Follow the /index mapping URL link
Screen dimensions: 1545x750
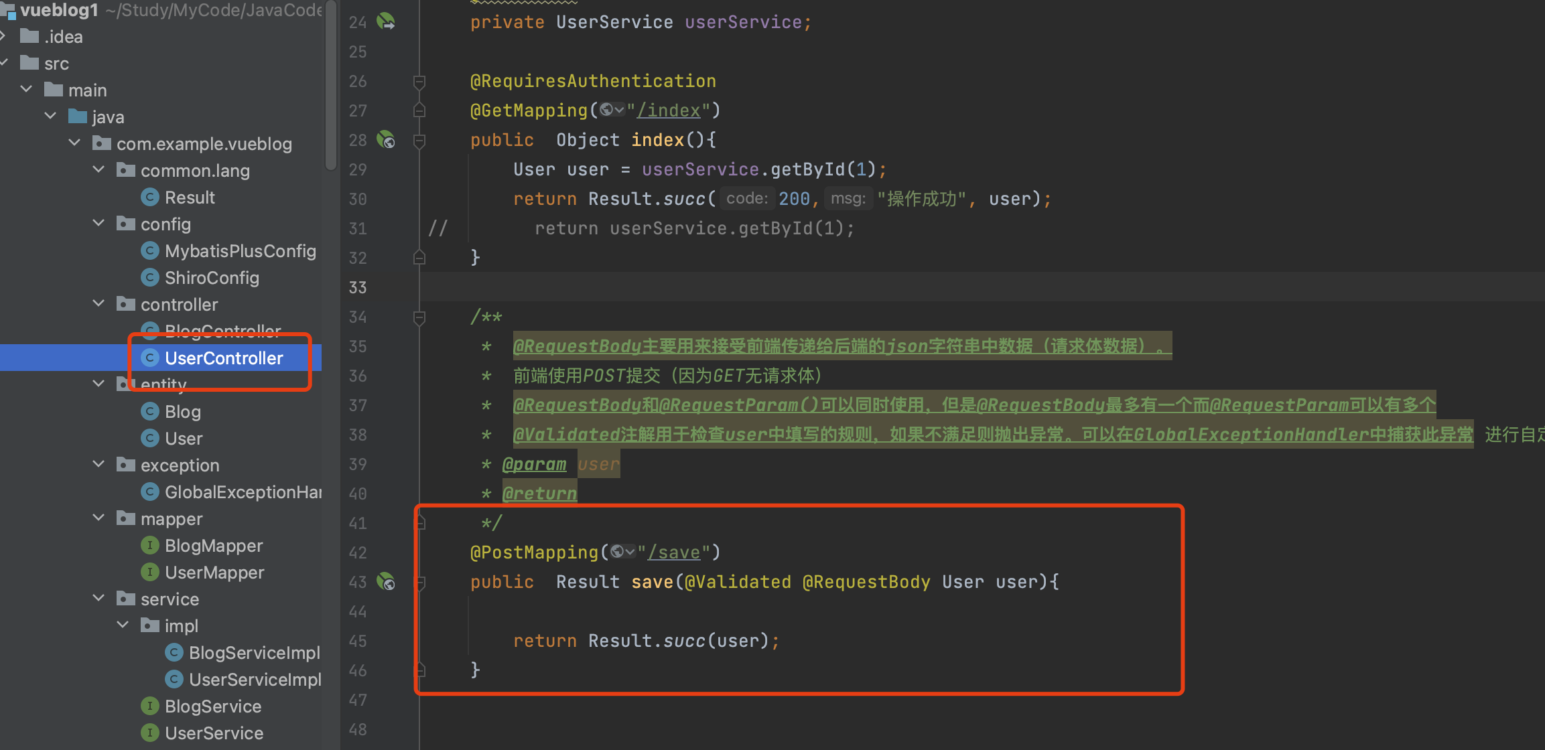(x=669, y=110)
